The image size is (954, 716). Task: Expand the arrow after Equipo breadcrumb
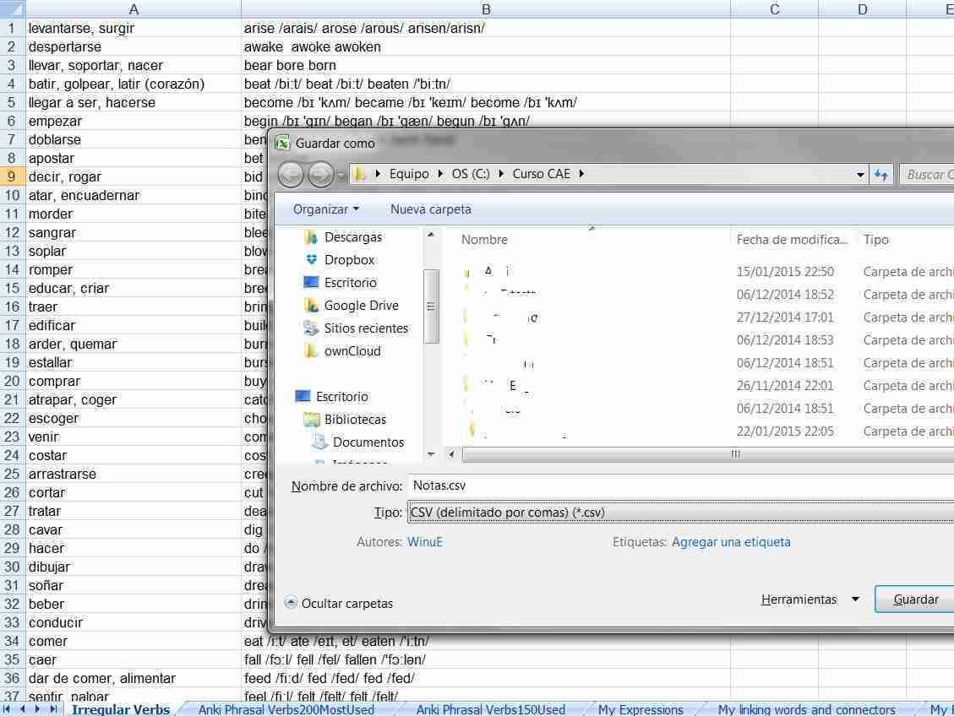[440, 174]
